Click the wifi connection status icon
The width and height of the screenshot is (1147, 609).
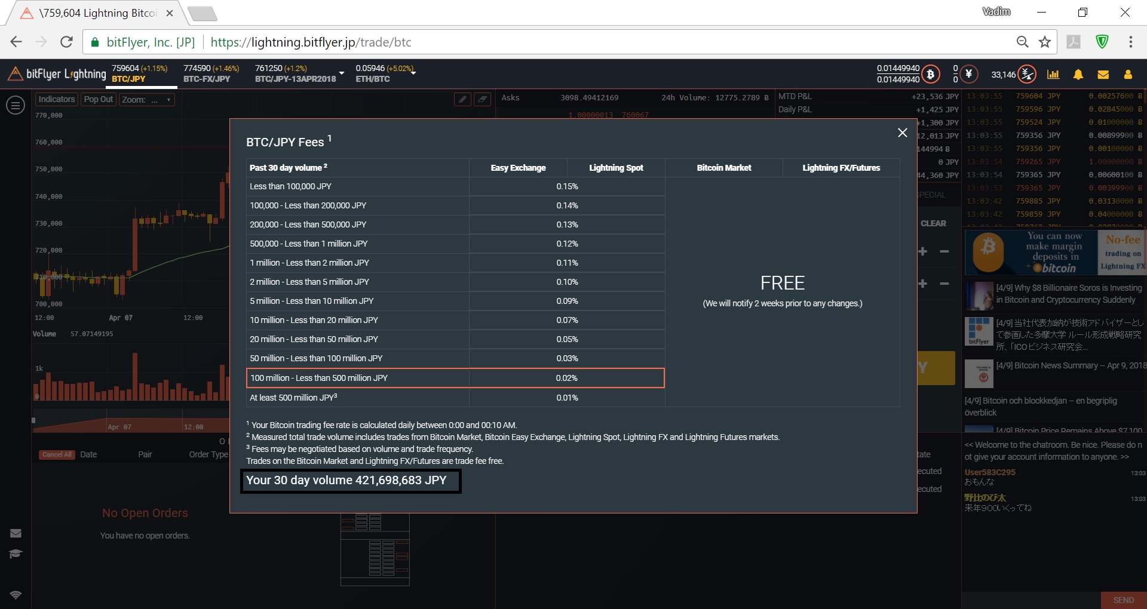click(x=16, y=595)
